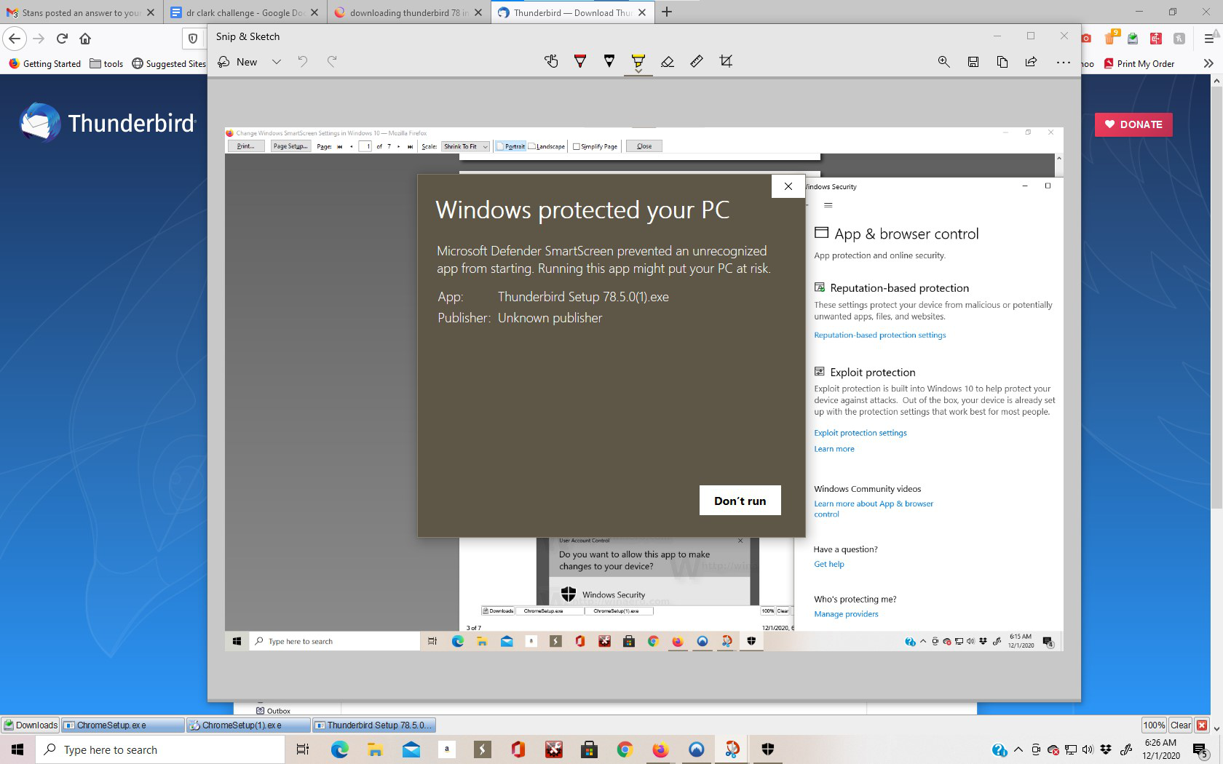Click the DONATE button on Thunderbird page

(x=1133, y=124)
